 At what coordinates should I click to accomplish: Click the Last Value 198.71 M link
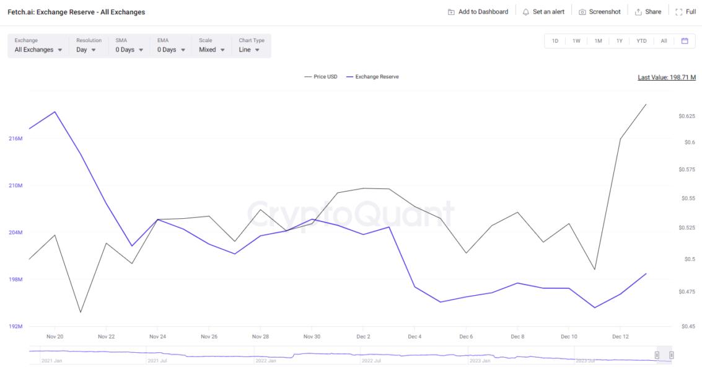667,77
